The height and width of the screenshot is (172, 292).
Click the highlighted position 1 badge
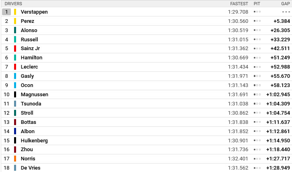(6, 12)
